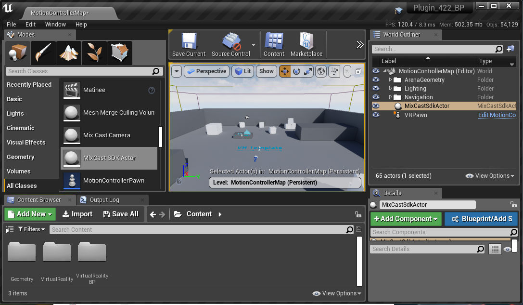523x305 pixels.
Task: Click the Save All button
Action: (121, 214)
